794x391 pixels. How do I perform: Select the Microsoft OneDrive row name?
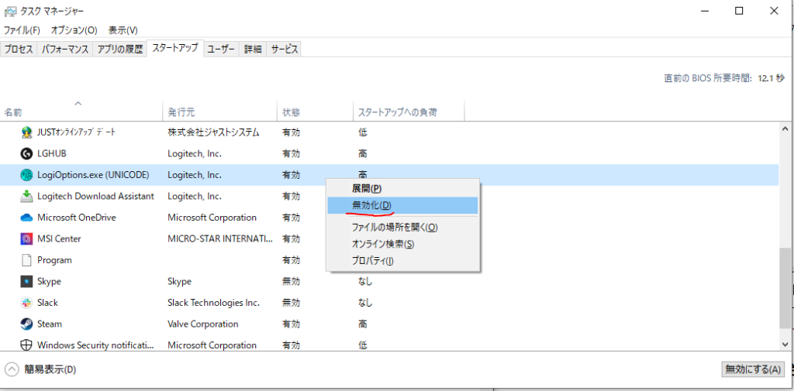[x=77, y=218]
